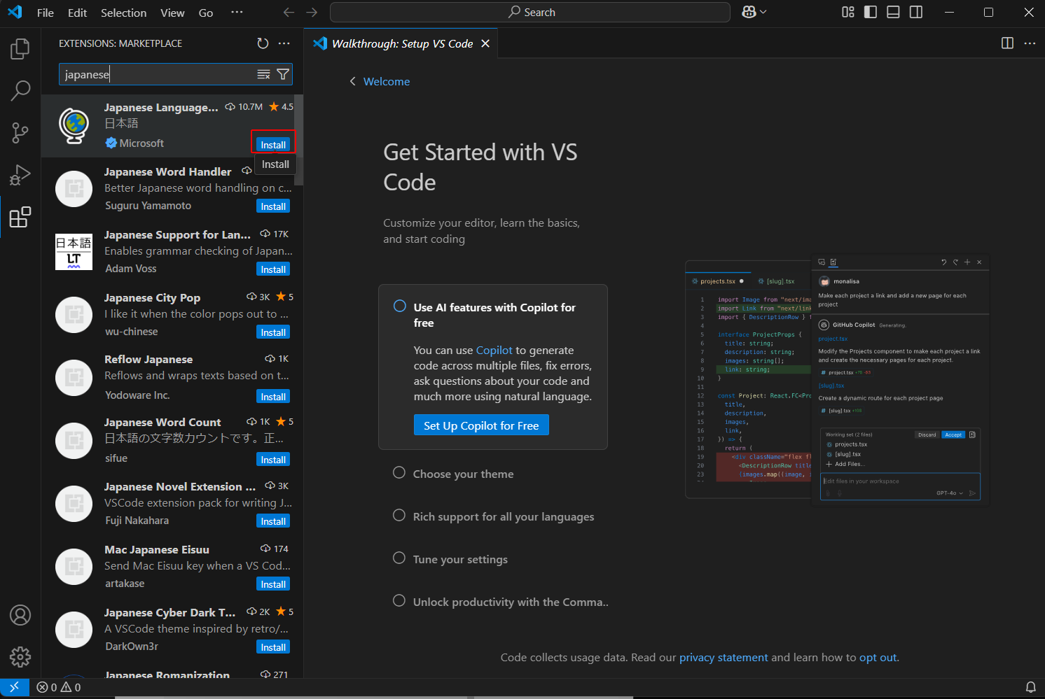This screenshot has width=1045, height=699.
Task: Open the Explorer view in activity bar
Action: (x=20, y=49)
